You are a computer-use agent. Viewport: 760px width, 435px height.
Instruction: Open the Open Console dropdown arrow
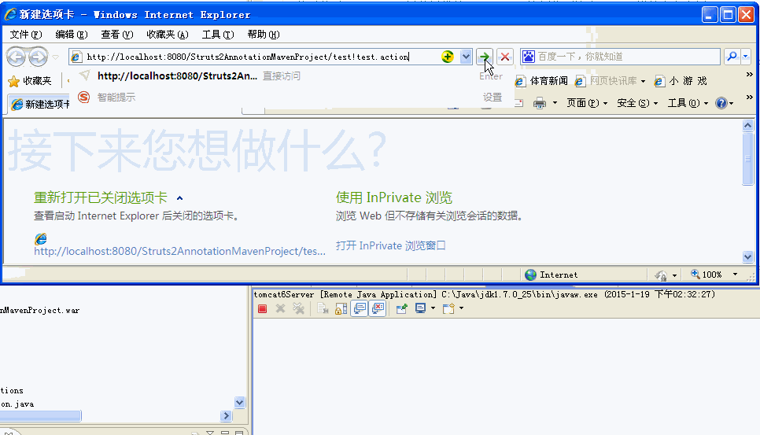point(461,308)
